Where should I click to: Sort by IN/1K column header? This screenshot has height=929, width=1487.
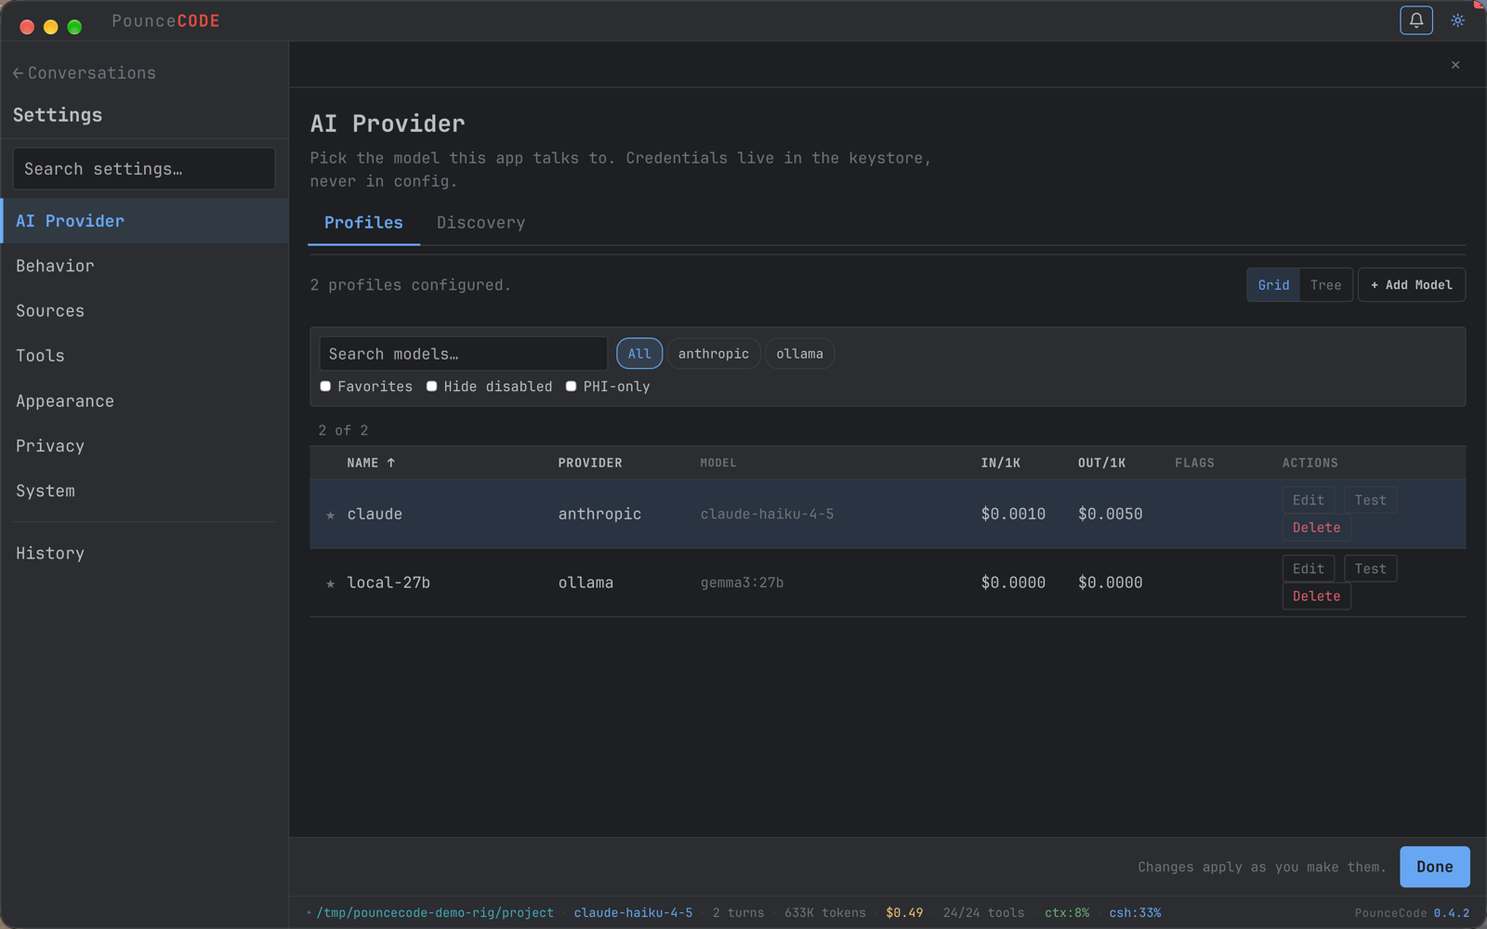[1001, 463]
